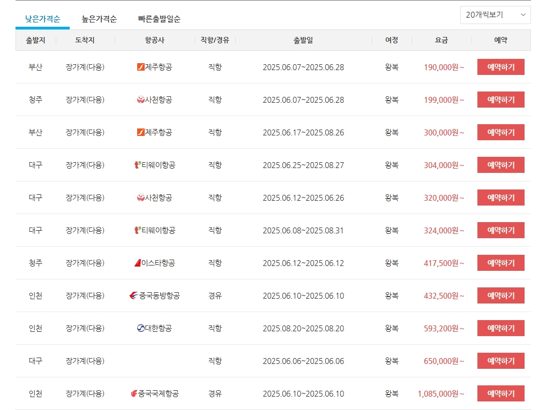Switch to the 빠른출발일순 sorting tab

point(160,19)
